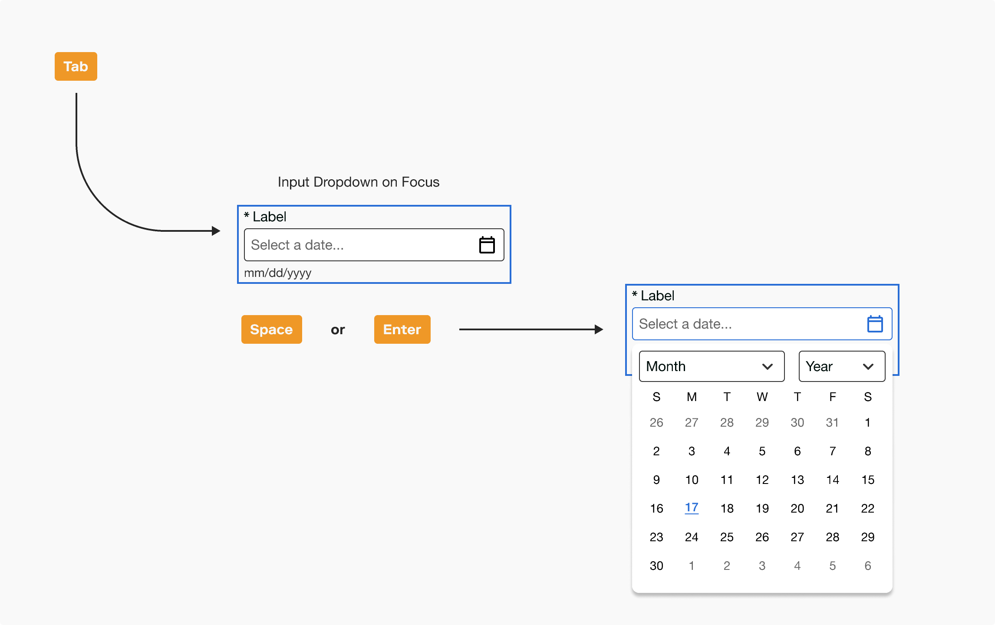The width and height of the screenshot is (995, 625).
Task: Click the Sunday column header S
Action: (656, 396)
